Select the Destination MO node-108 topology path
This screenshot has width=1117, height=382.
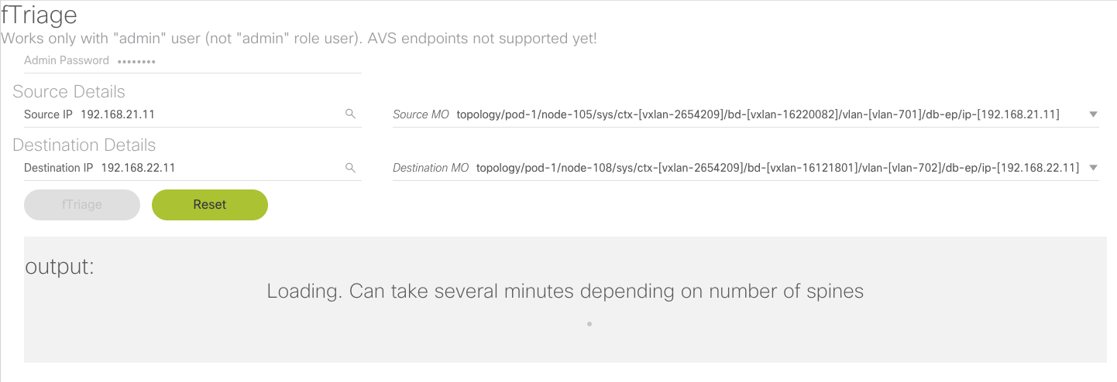click(777, 168)
